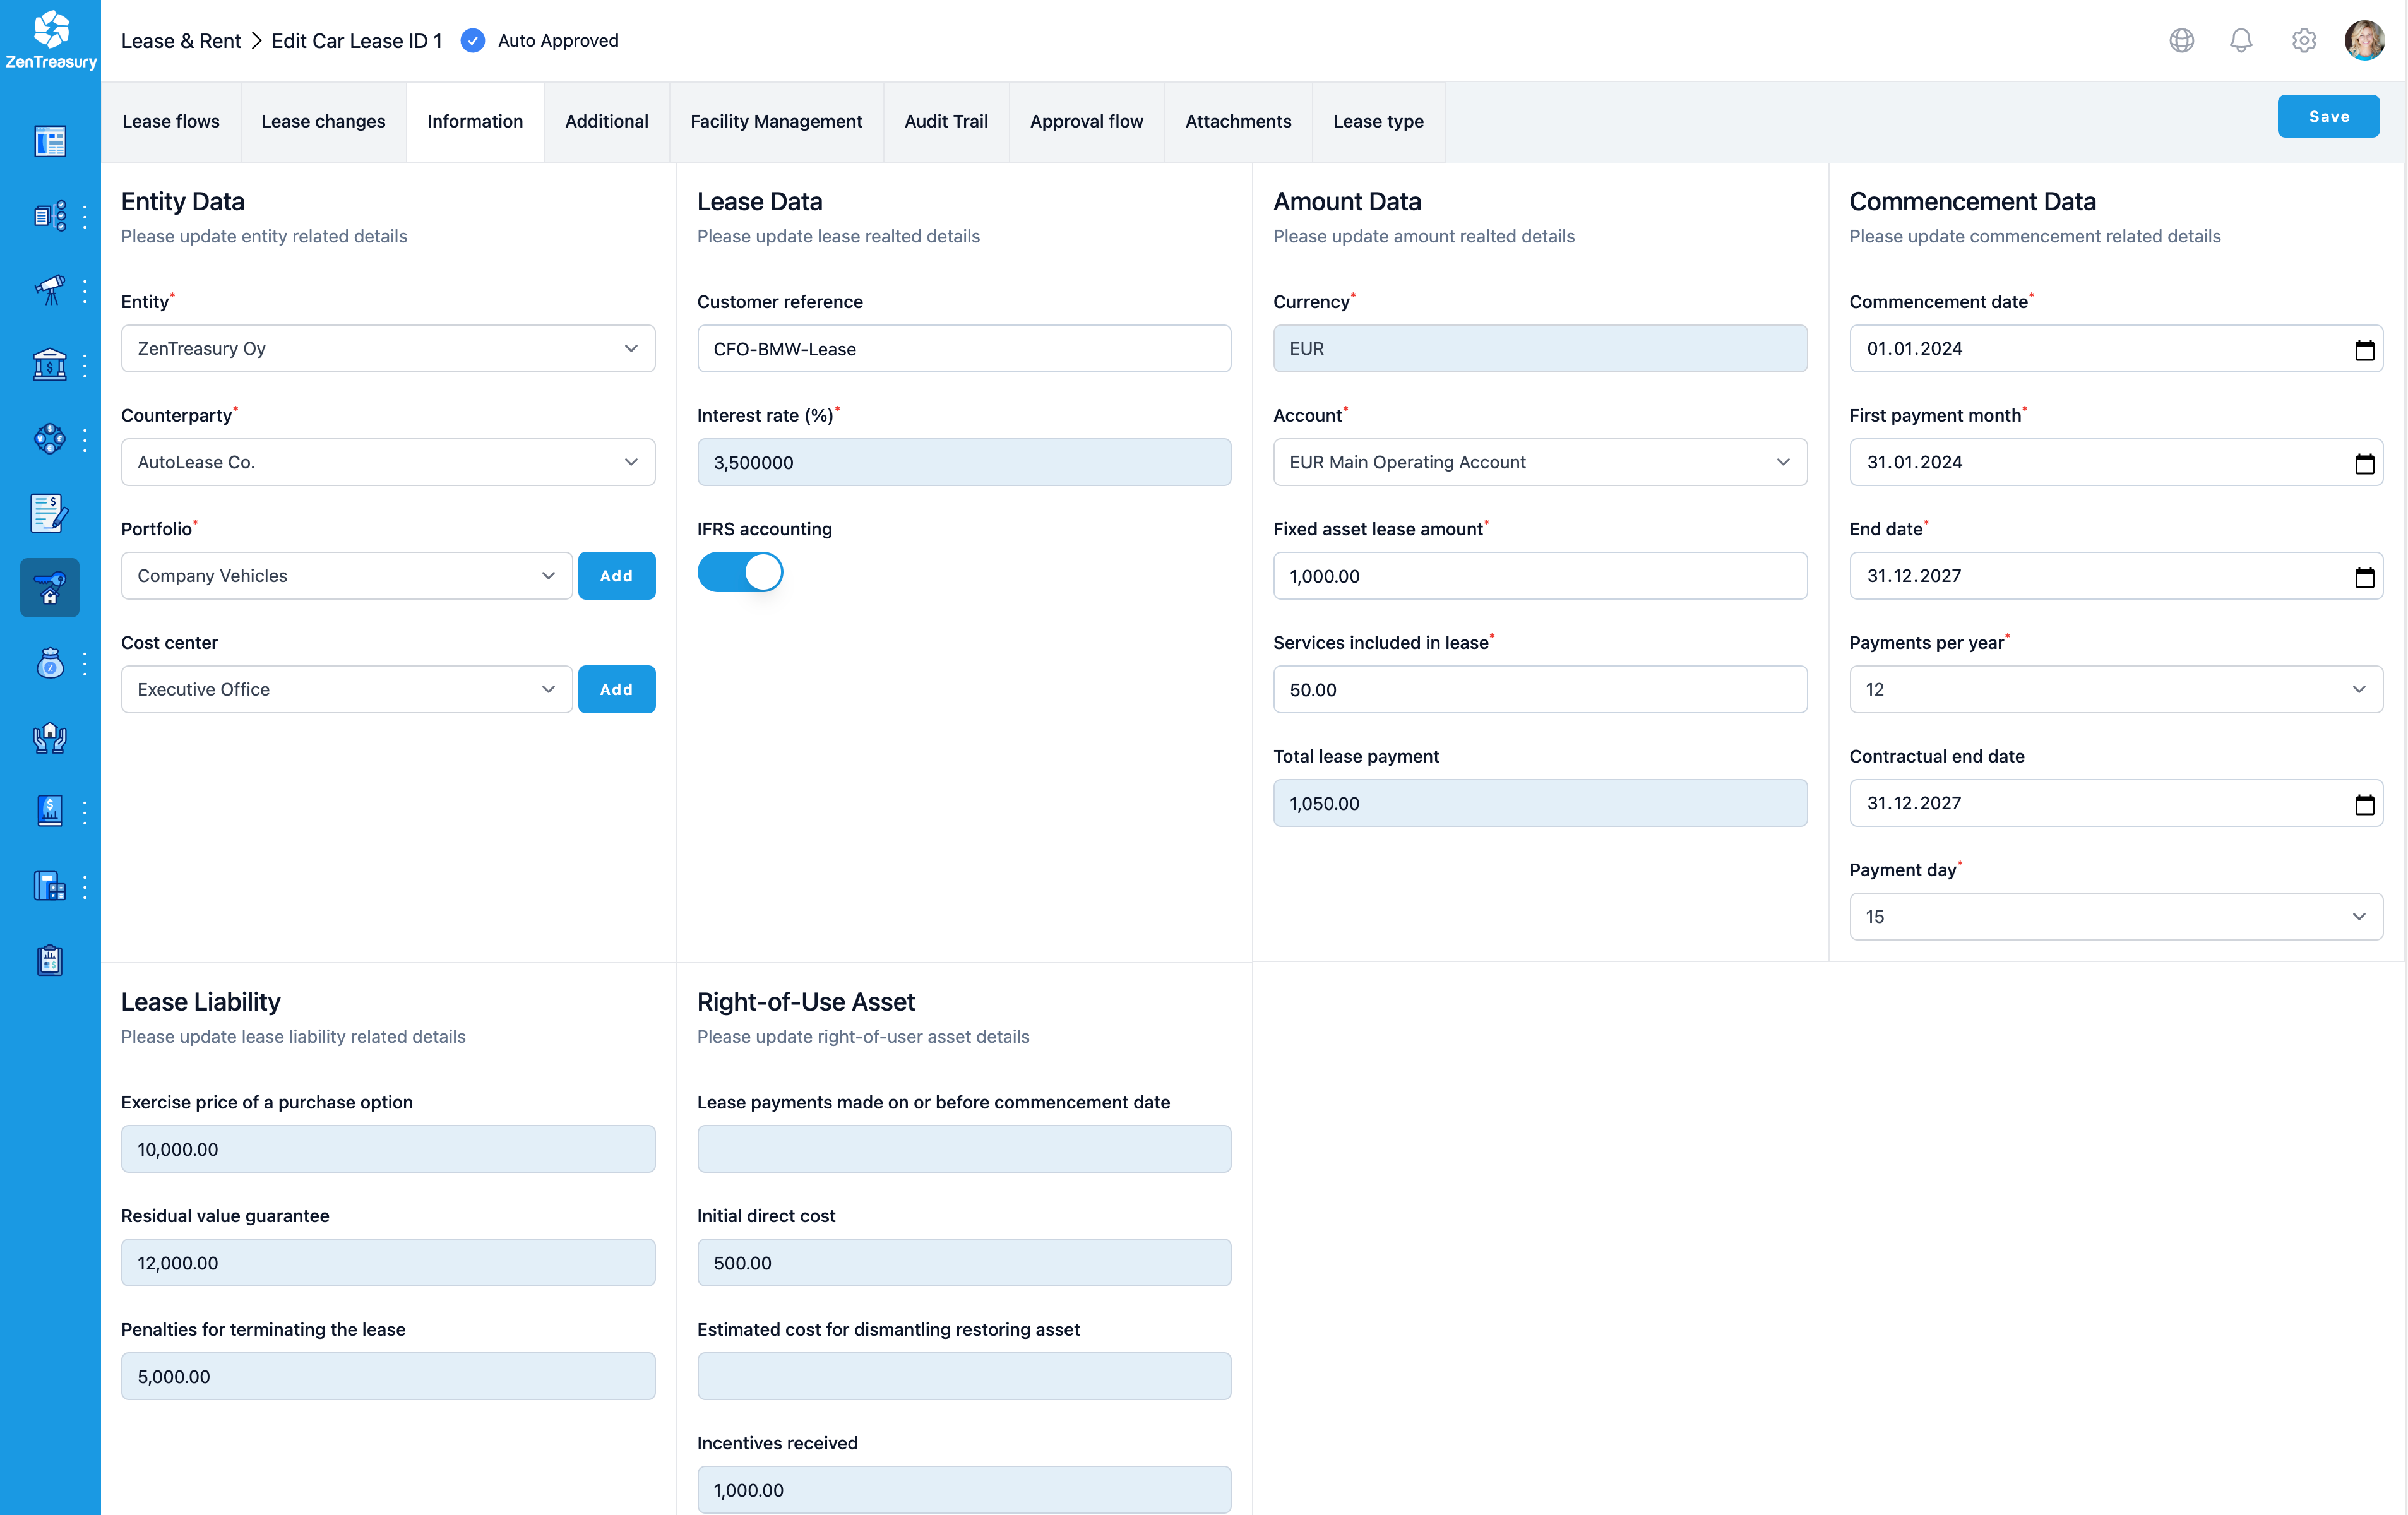This screenshot has width=2408, height=1515.
Task: Open the contract signing icon in sidebar
Action: pyautogui.click(x=49, y=513)
